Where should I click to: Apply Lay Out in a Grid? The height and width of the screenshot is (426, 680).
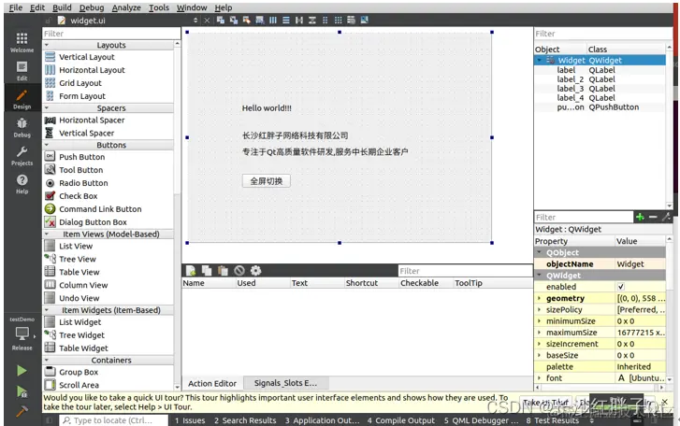tap(338, 20)
